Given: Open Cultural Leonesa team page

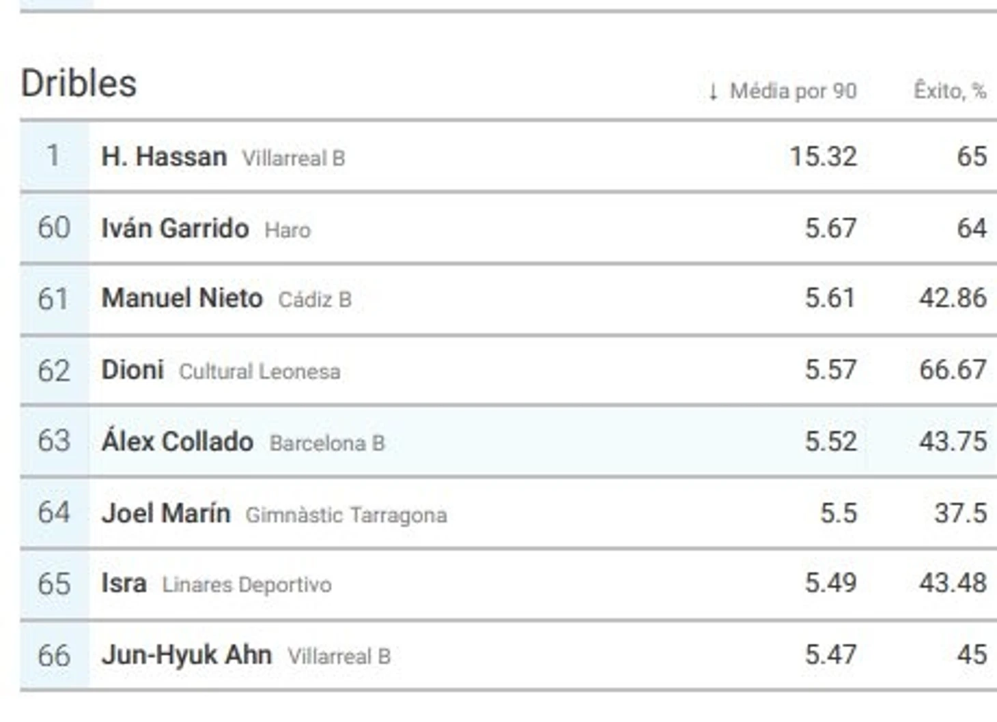Looking at the screenshot, I should 259,371.
